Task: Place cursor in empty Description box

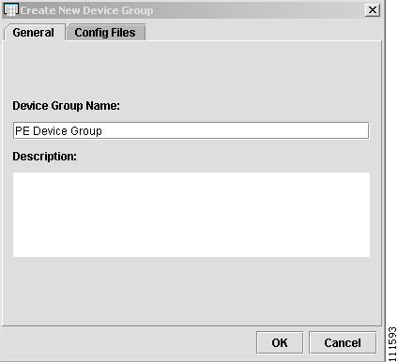Action: pos(191,215)
